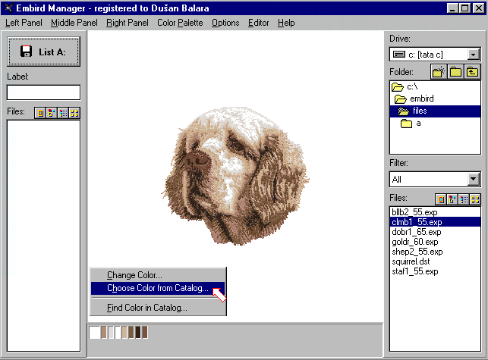The width and height of the screenshot is (488, 360).
Task: Click the plain folder icon next to Folder label
Action: click(x=455, y=72)
